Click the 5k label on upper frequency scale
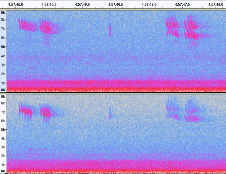 click(3, 47)
